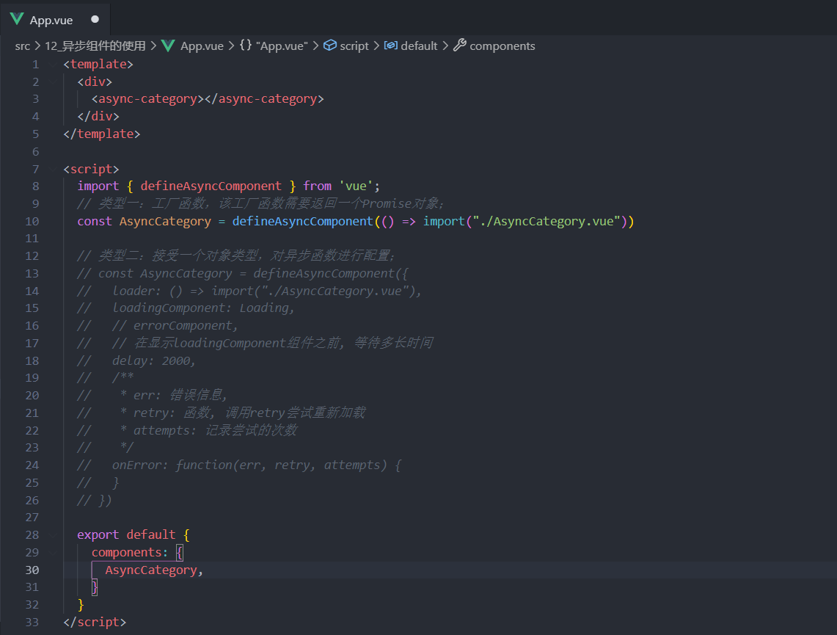
Task: Expand the chevron after the App.vue breadcrumb
Action: point(230,46)
